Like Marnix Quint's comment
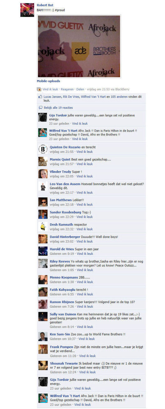Image resolution: width=165 pixels, height=409 pixels. coord(85,164)
